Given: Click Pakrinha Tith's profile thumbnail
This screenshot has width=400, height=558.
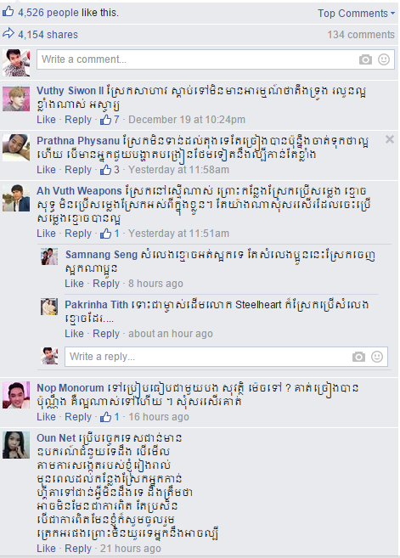Looking at the screenshot, I should (x=49, y=307).
